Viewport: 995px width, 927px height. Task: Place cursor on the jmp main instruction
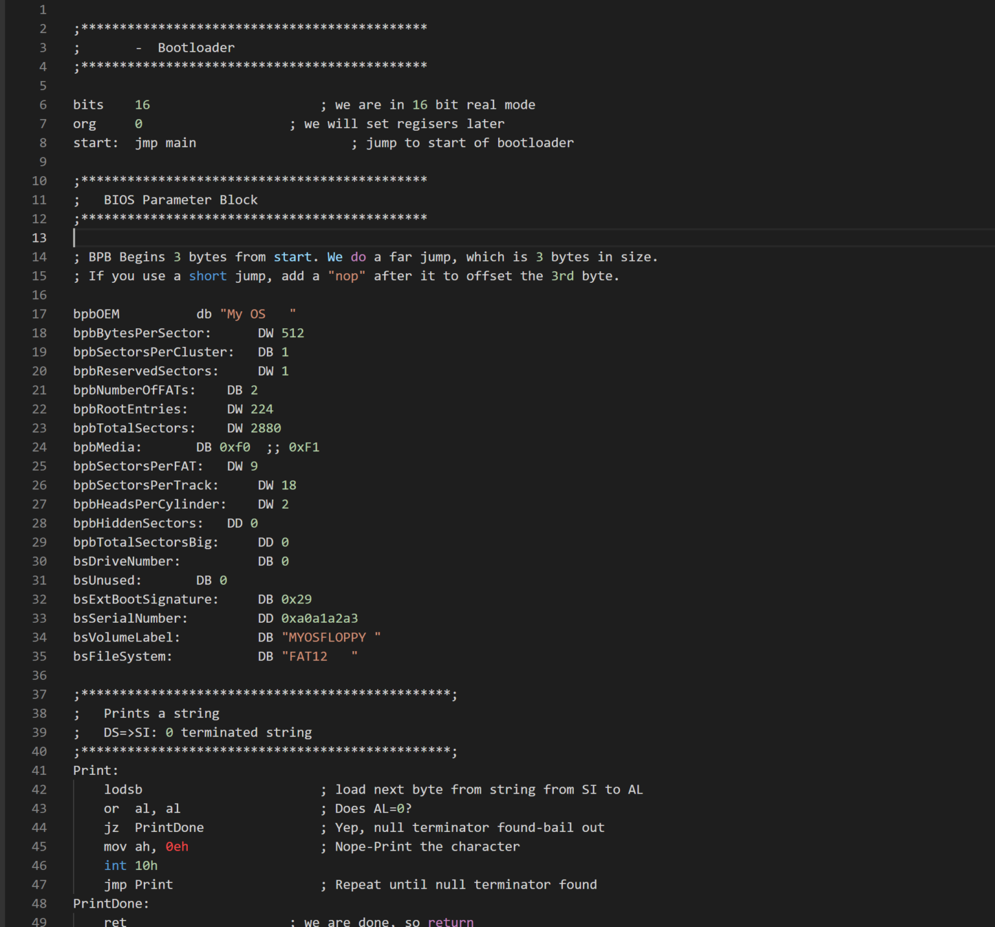tap(165, 142)
